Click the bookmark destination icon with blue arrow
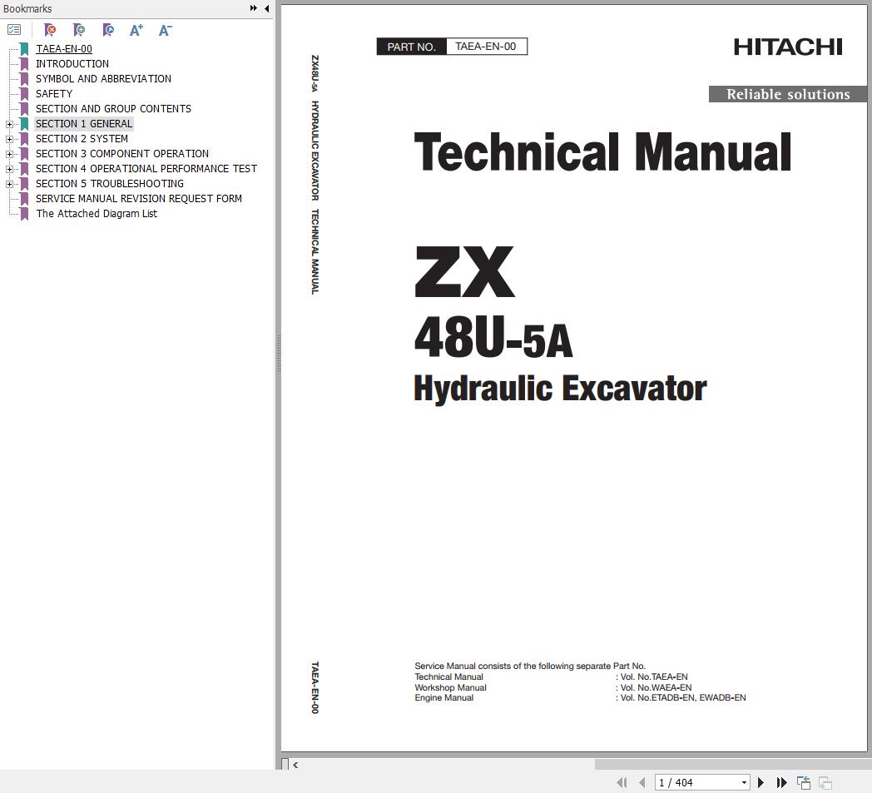Screen dimensions: 872x793 [x=108, y=30]
